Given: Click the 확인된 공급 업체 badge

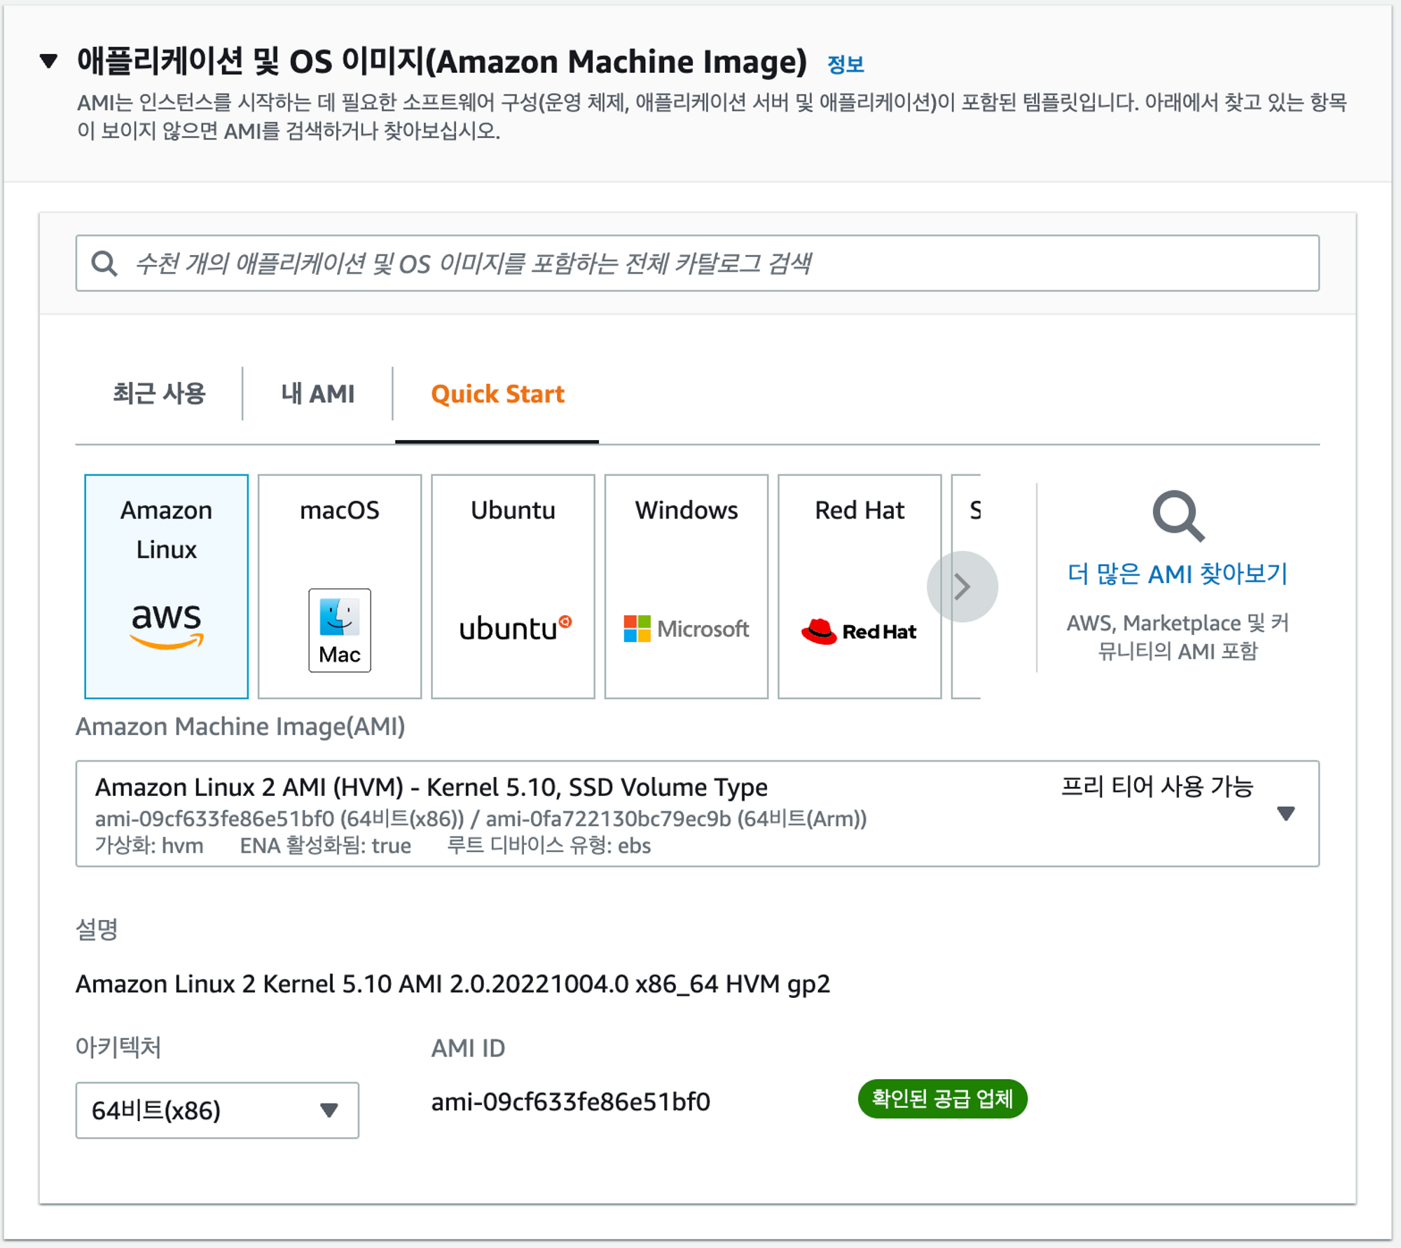Looking at the screenshot, I should tap(942, 1099).
